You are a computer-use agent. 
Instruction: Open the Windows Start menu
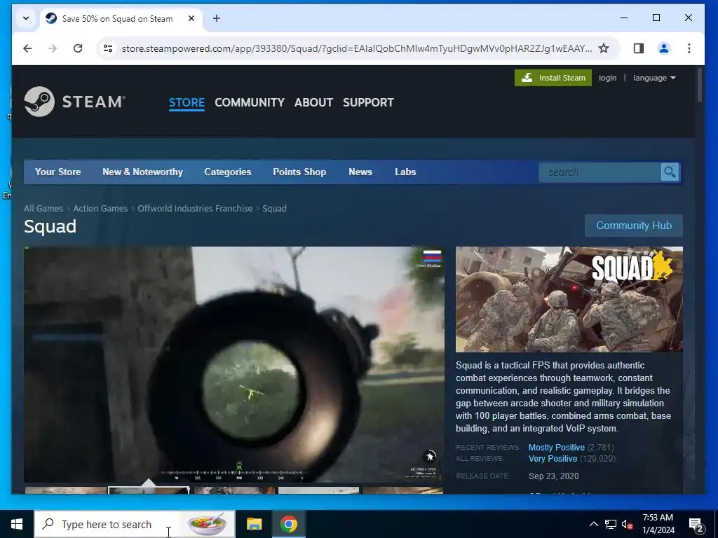pos(17,524)
